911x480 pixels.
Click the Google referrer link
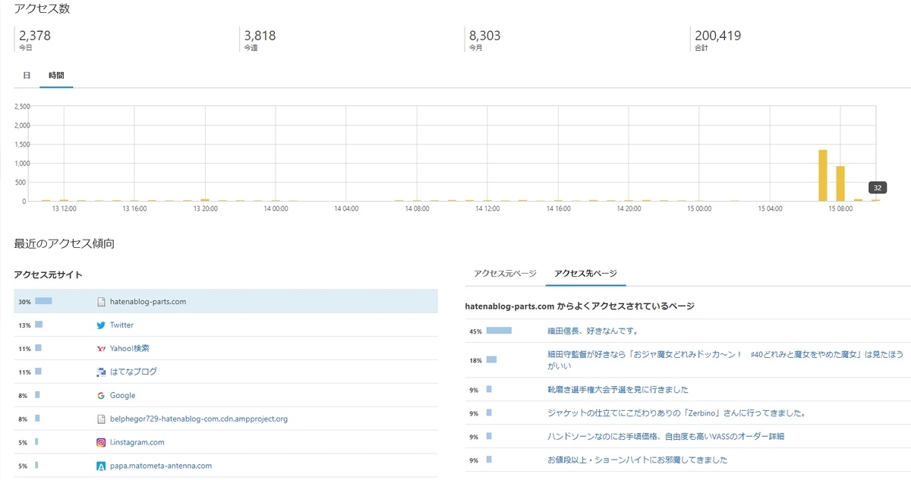tap(122, 395)
